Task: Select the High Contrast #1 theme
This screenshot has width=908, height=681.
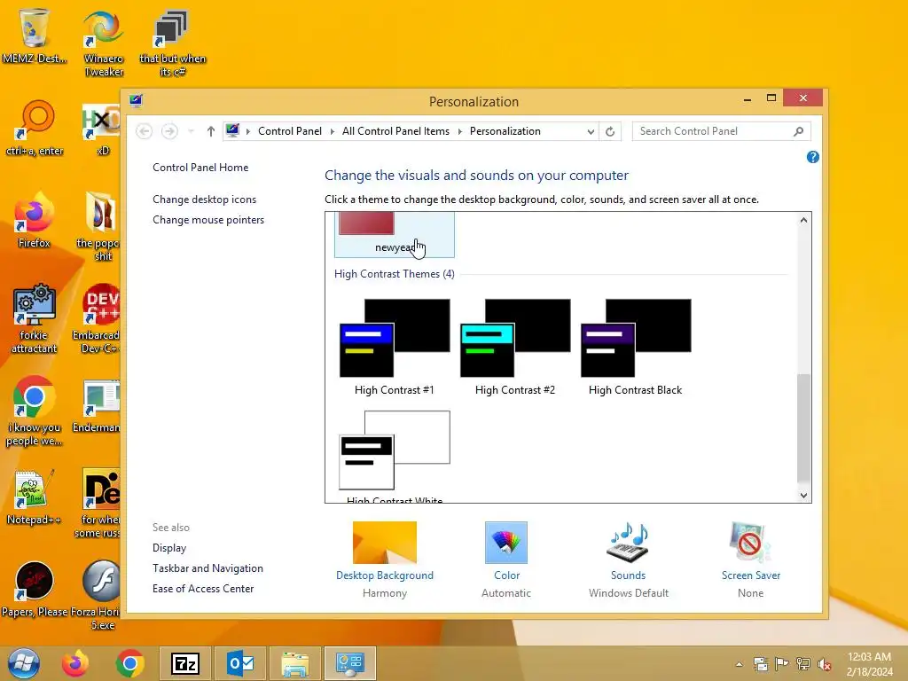Action: pos(395,348)
